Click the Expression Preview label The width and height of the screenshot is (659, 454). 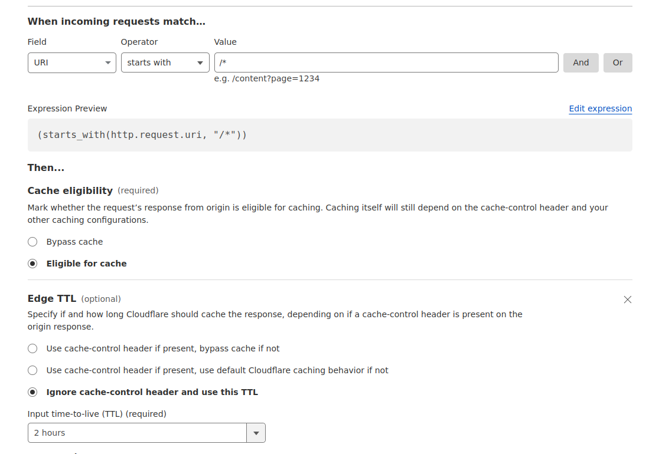67,108
